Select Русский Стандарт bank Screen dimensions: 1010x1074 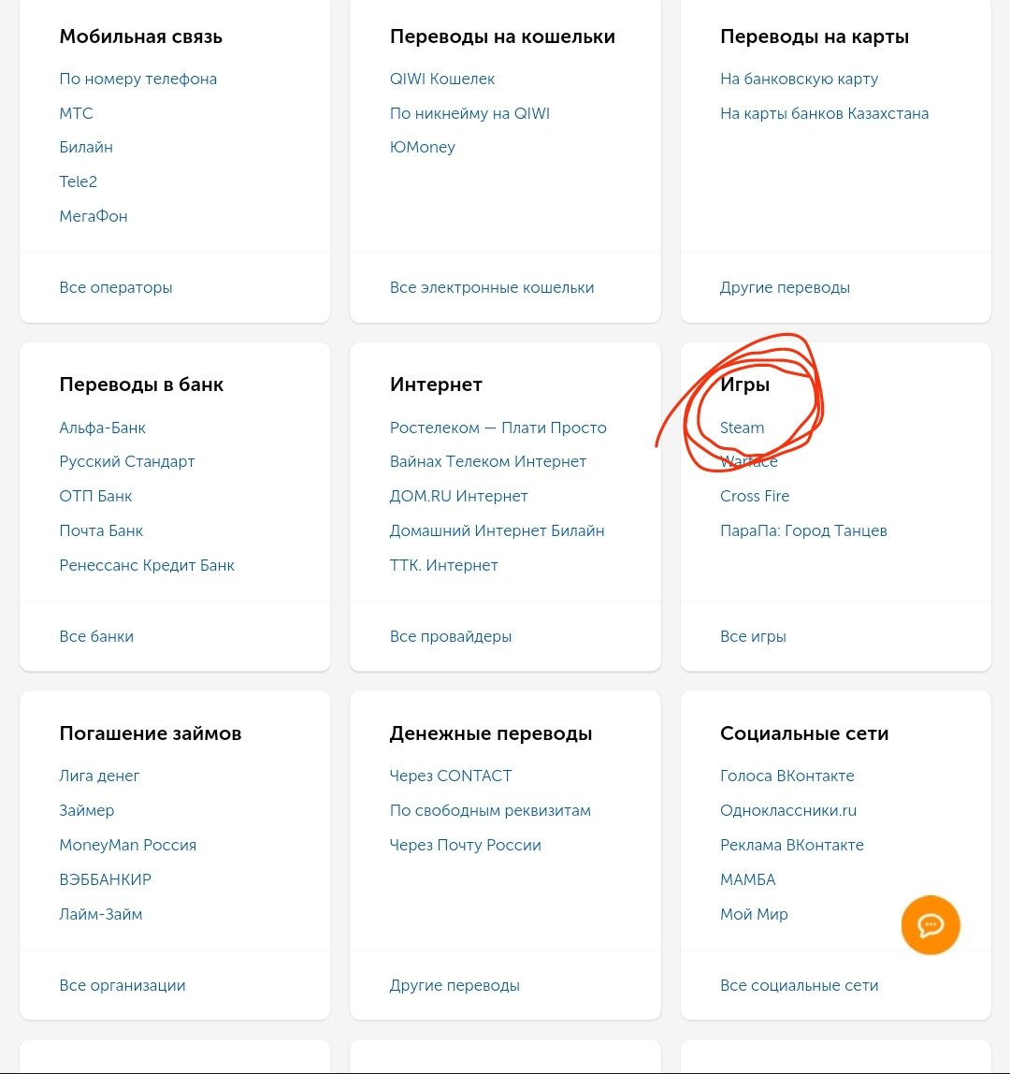point(126,461)
